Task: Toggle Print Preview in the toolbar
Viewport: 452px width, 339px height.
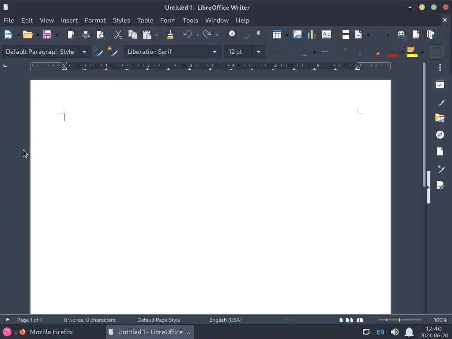Action: tap(100, 35)
